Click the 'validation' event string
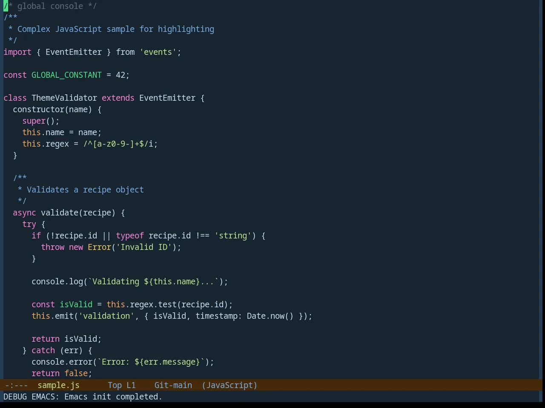545x408 pixels. (106, 316)
